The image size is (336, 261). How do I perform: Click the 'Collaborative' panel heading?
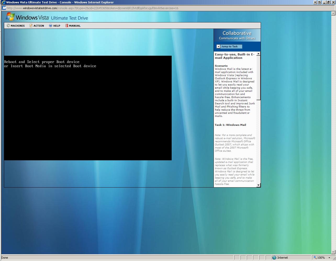click(x=237, y=33)
